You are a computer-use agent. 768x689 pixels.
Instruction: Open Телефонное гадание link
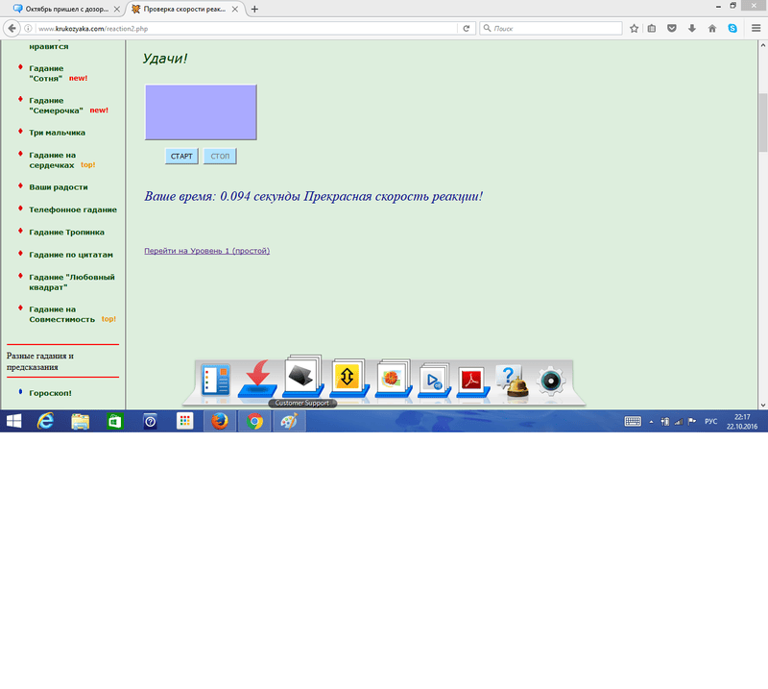(x=73, y=209)
